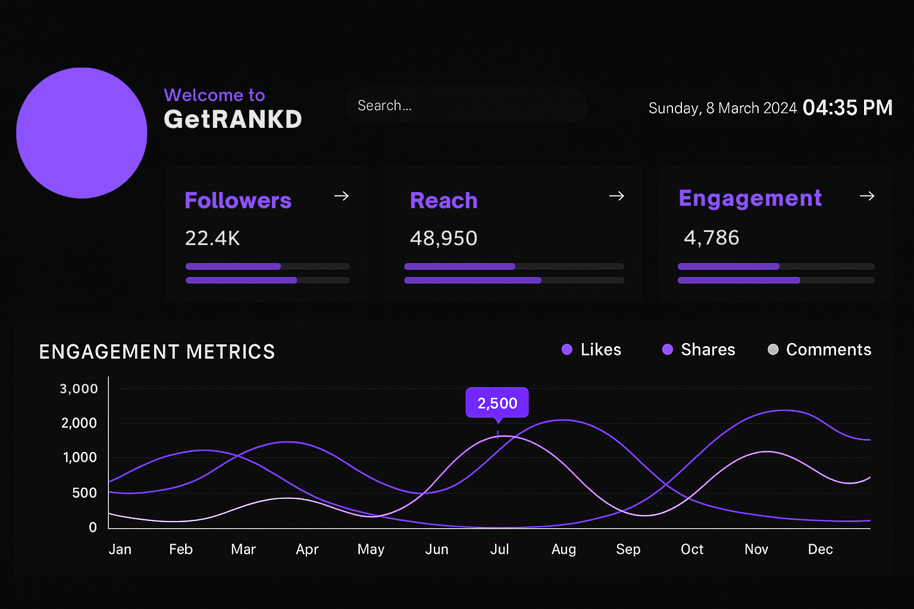Image resolution: width=914 pixels, height=609 pixels.
Task: Select Nov on the chart axis
Action: click(x=756, y=549)
